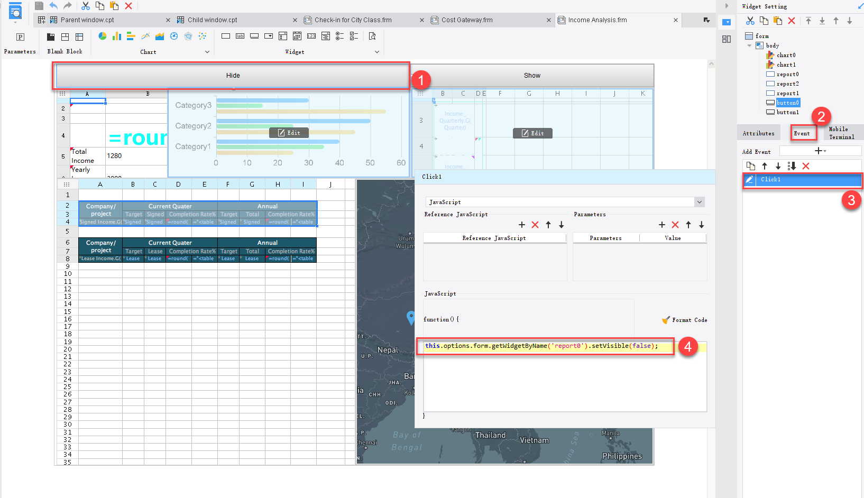The image size is (864, 498).
Task: Select the pie chart type icon
Action: pyautogui.click(x=102, y=36)
